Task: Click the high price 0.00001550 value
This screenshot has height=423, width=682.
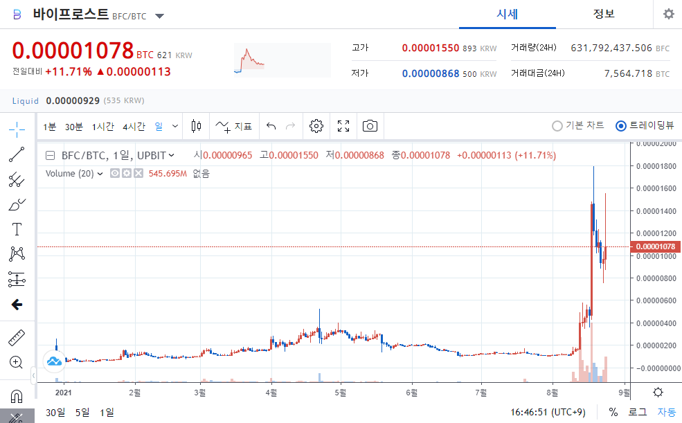Action: point(431,48)
